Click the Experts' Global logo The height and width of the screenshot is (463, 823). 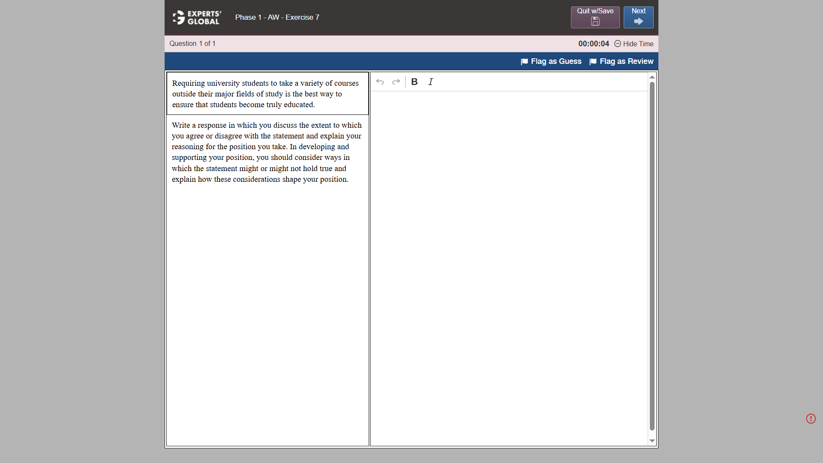197,18
